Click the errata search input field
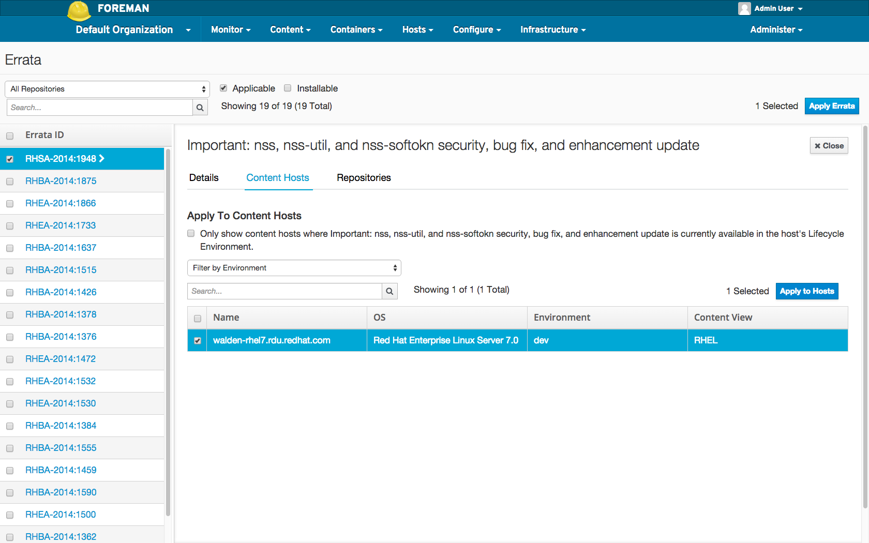869x543 pixels. click(x=99, y=108)
